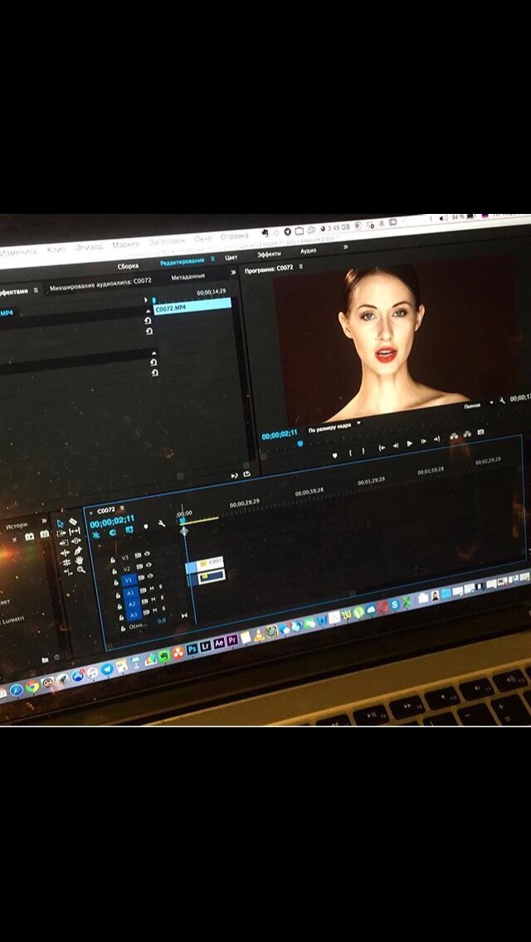Select the Pen tool

pyautogui.click(x=77, y=551)
